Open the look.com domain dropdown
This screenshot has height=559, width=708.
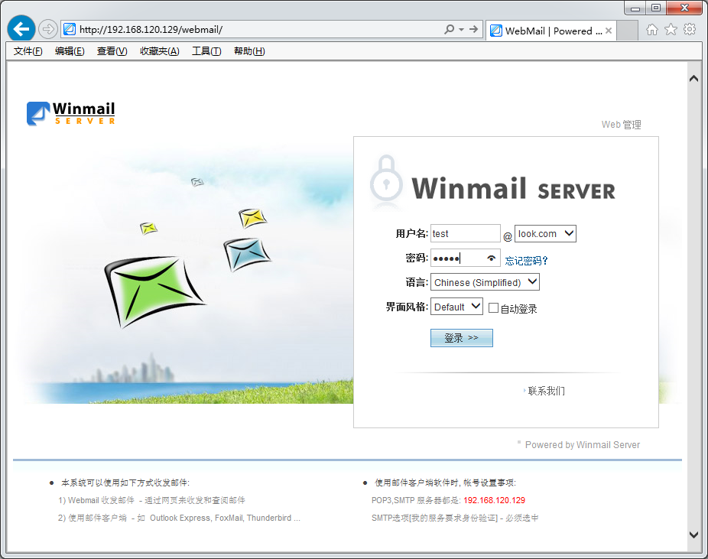click(545, 233)
